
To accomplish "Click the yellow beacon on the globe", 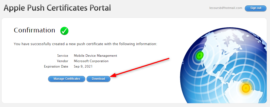I will [246, 88].
